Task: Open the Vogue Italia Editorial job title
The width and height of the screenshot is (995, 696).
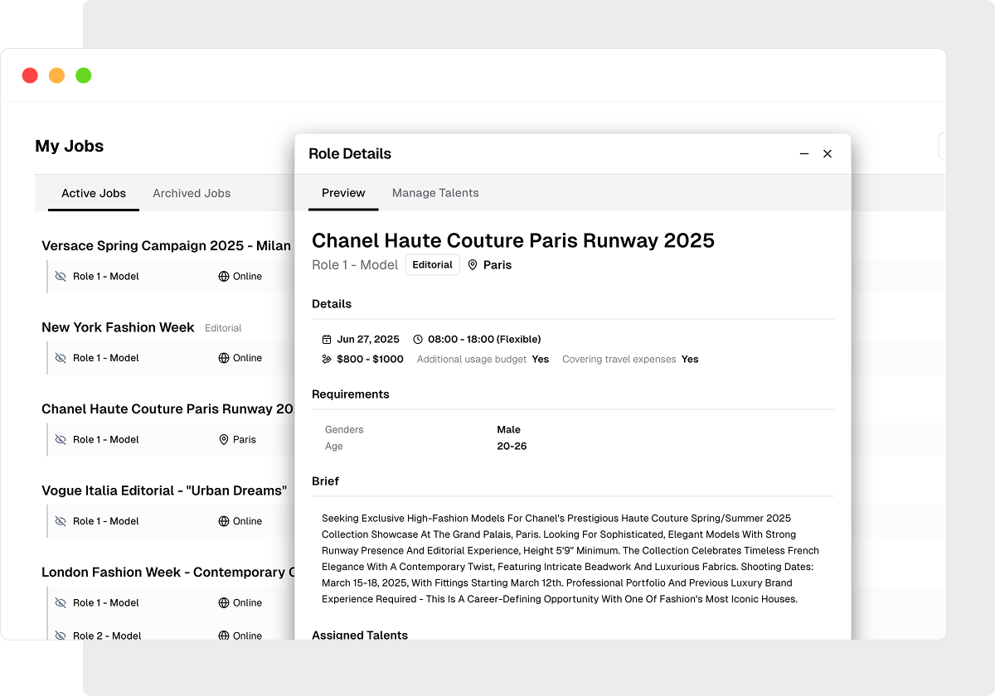Action: tap(164, 491)
